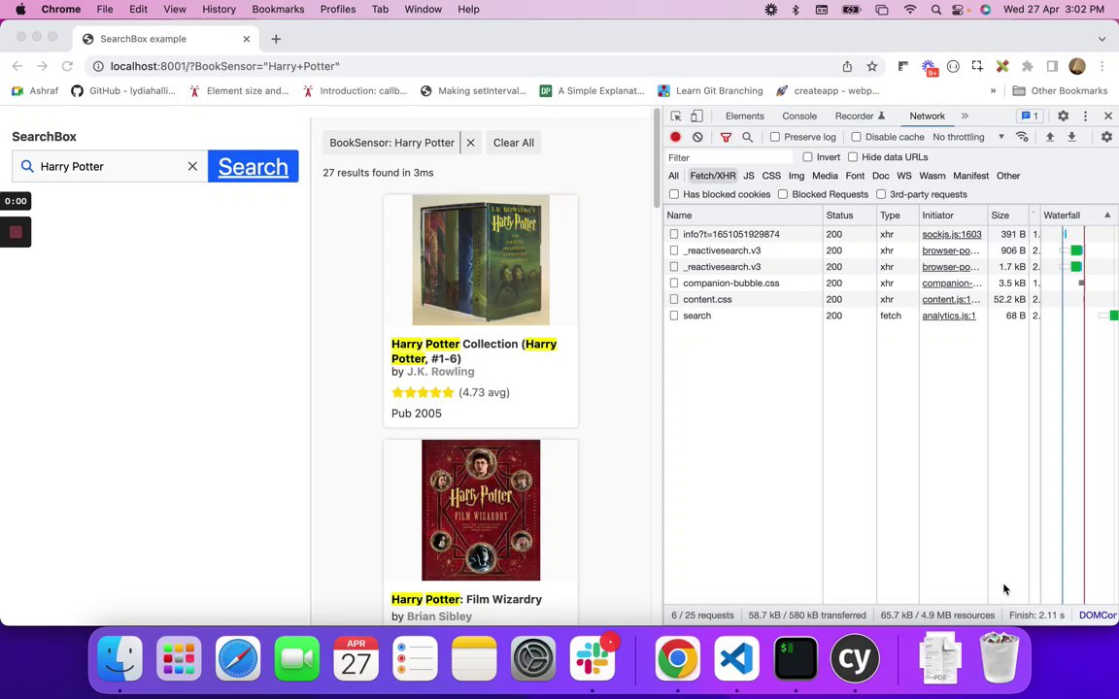Select the JS filter type
The image size is (1119, 699).
click(x=749, y=176)
